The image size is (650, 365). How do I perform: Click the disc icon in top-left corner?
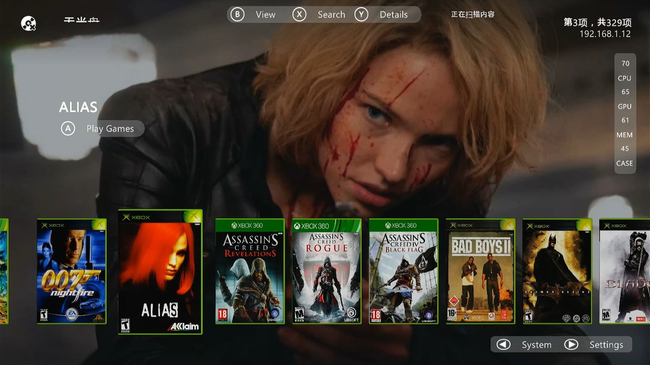[28, 23]
